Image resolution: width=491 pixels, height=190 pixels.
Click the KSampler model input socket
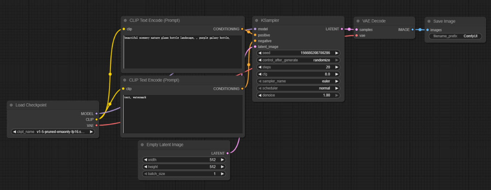255,29
